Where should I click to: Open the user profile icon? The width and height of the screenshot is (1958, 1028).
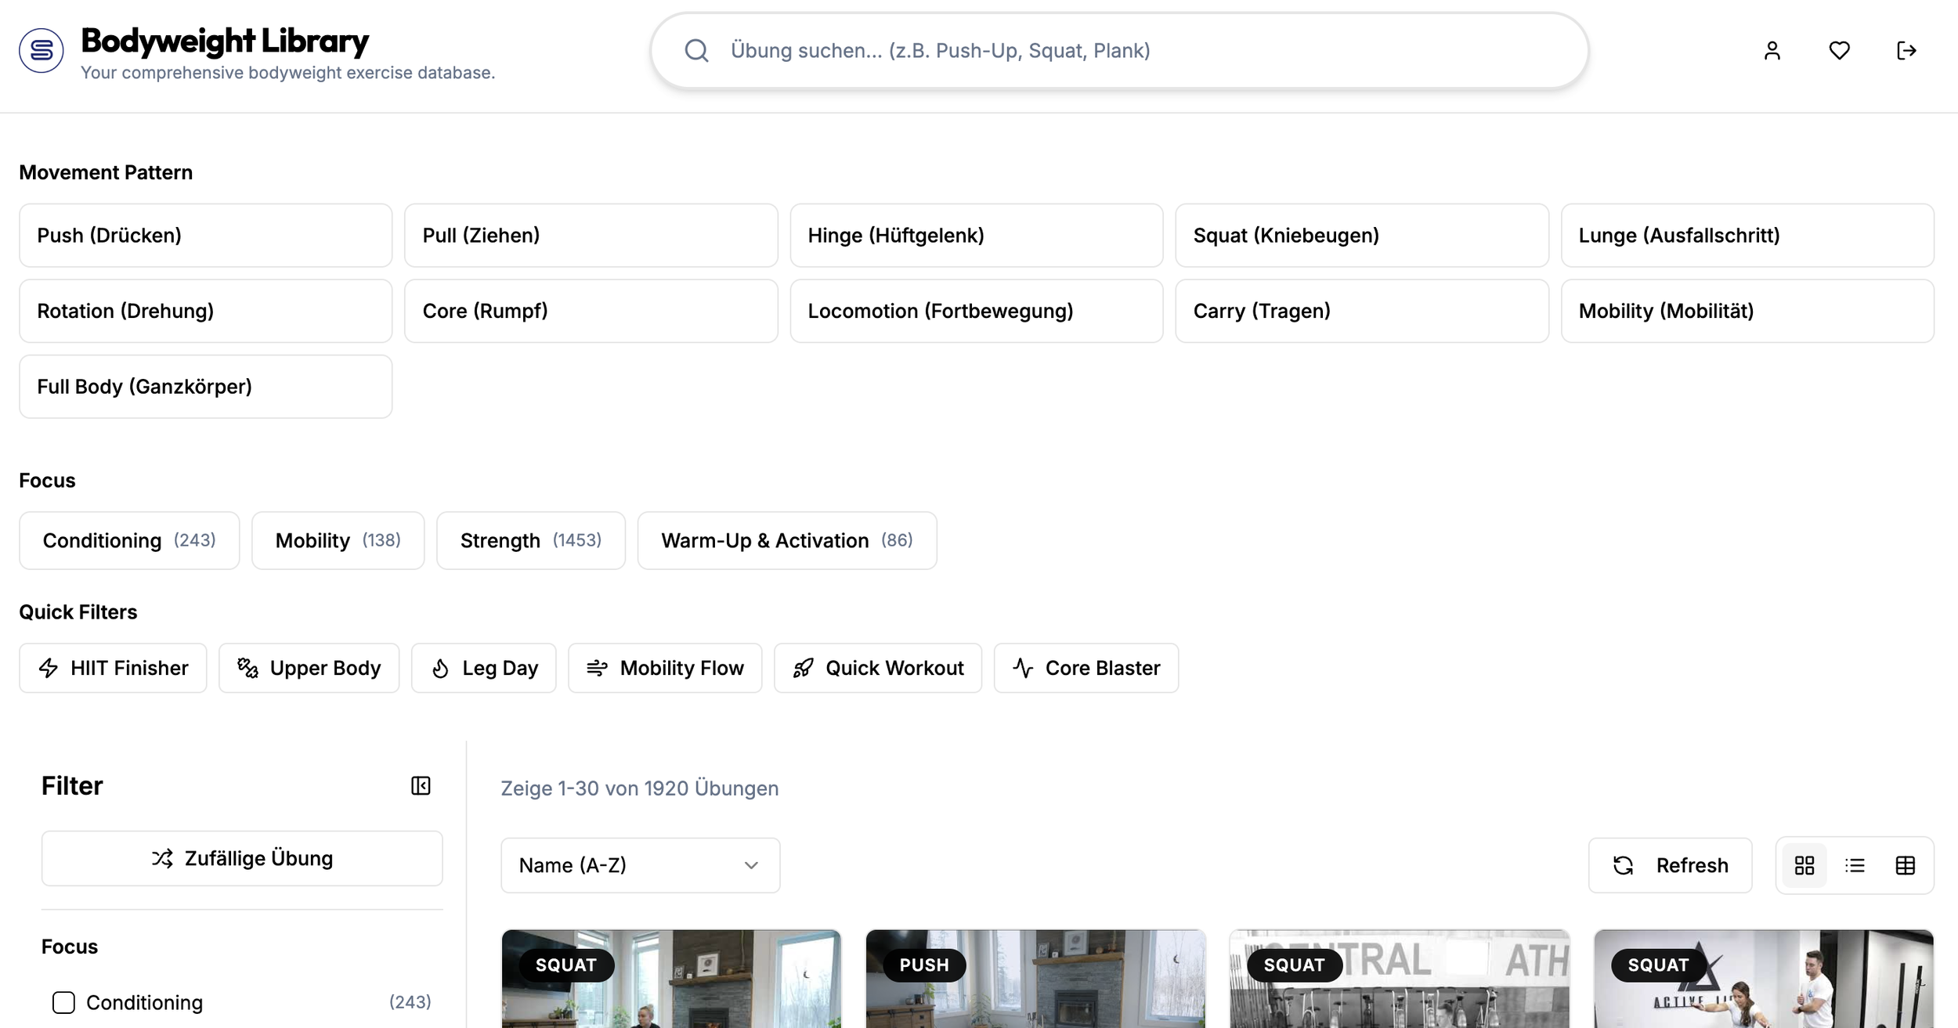1772,51
